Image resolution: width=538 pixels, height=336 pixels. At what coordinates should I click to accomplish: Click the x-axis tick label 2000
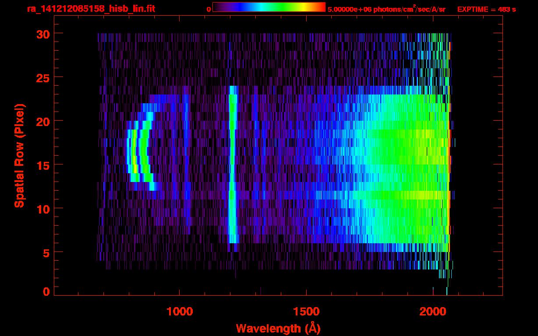[x=433, y=311]
